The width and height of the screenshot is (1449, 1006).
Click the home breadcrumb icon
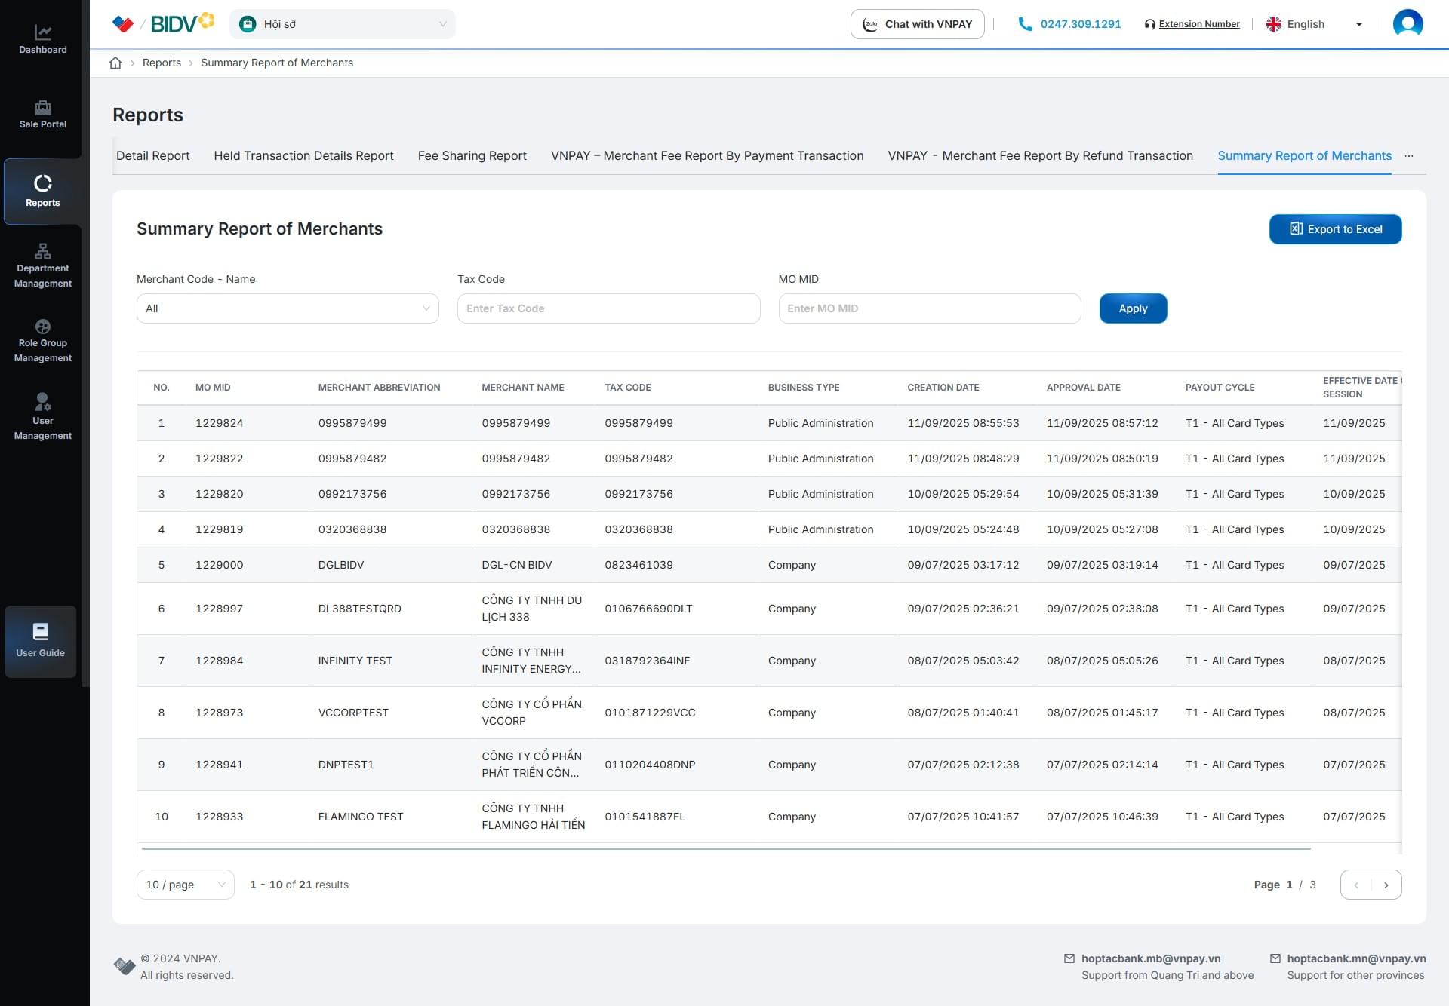click(115, 63)
